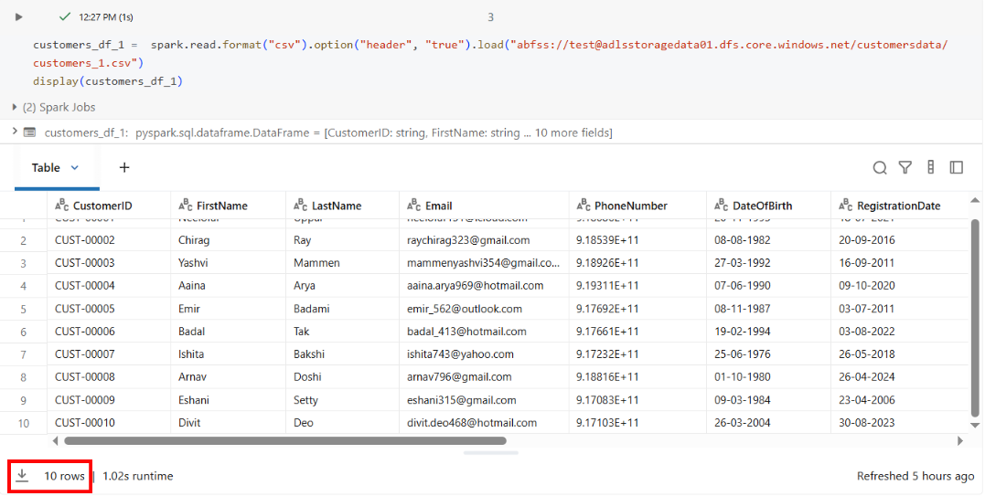Screen dimensions: 985x496
Task: Click the dataframe table icon beside customers_df_1
Action: point(29,132)
